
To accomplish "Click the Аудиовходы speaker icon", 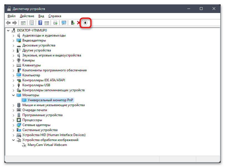I will (19, 35).
